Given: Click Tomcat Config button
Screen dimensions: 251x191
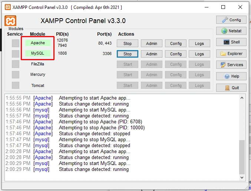Looking at the screenshot, I should (176, 85).
